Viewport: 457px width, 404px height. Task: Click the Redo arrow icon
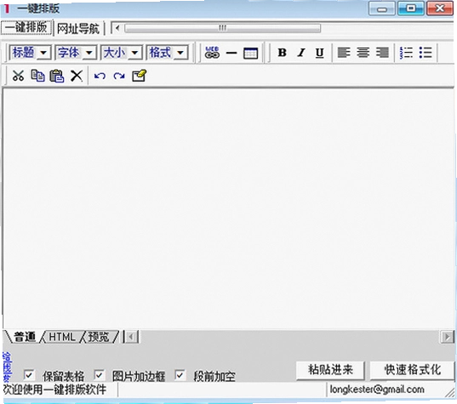[x=119, y=76]
